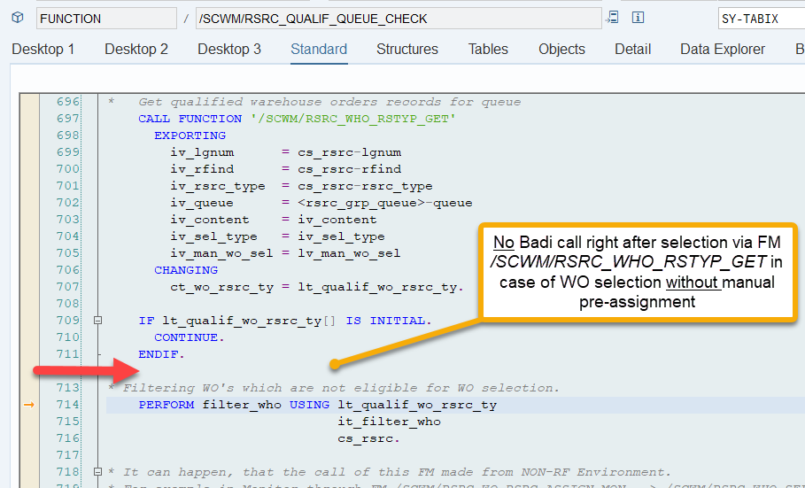
Task: Click lv_man_wo_sel variable on line 705
Action: (x=349, y=253)
